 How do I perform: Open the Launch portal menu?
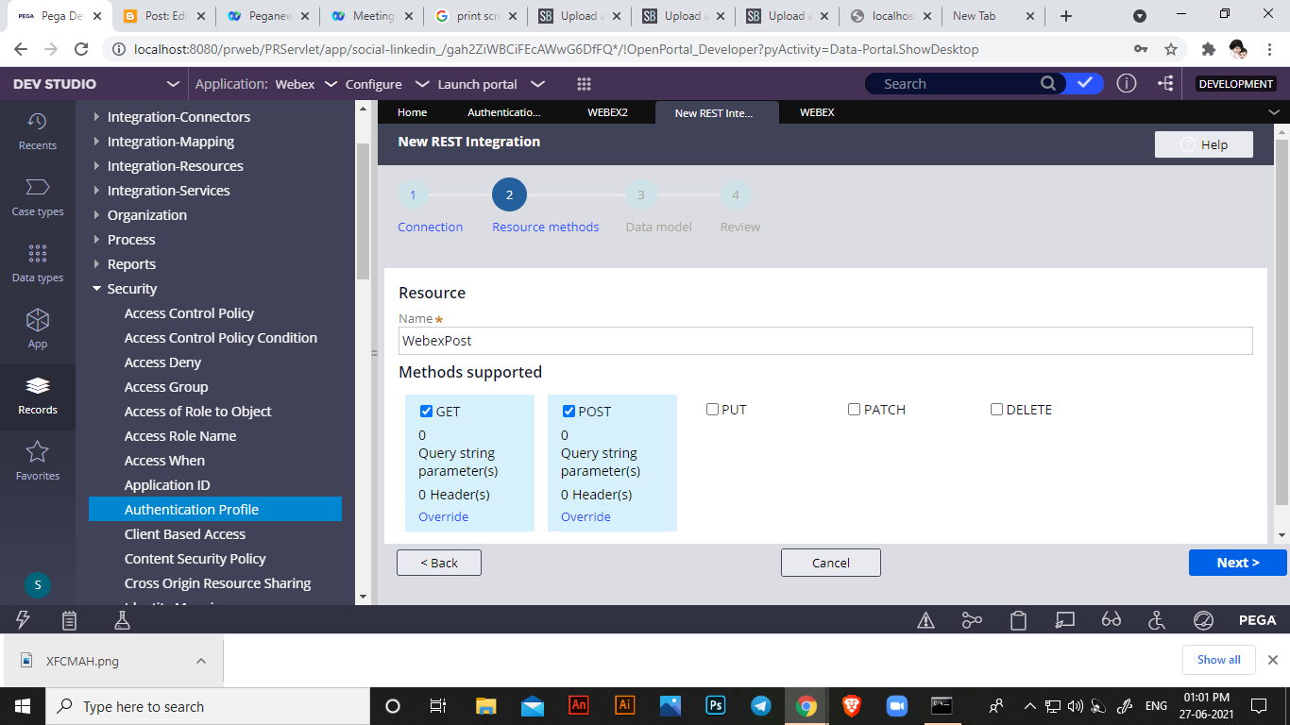(490, 84)
